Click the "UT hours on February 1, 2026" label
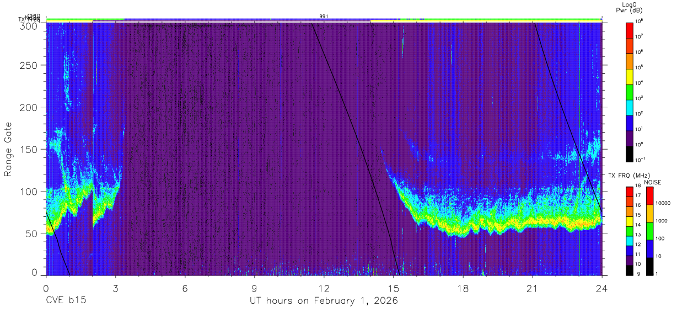 click(324, 301)
